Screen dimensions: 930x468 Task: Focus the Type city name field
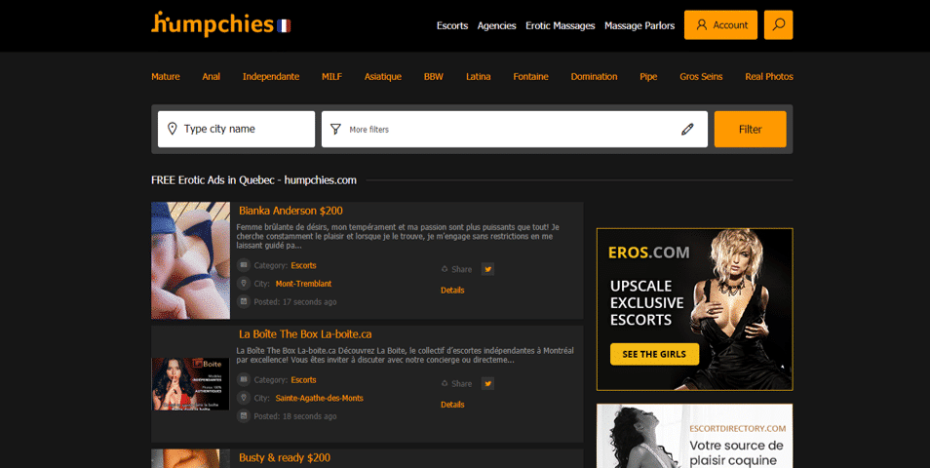coord(236,129)
